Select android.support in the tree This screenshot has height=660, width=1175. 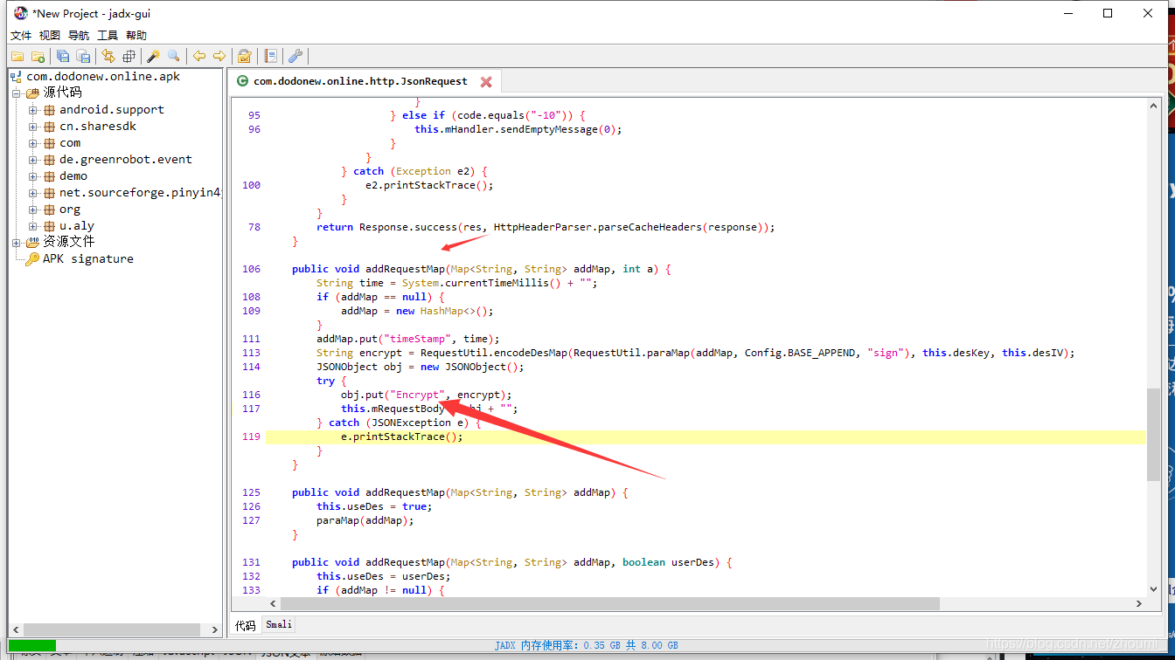[x=112, y=110]
